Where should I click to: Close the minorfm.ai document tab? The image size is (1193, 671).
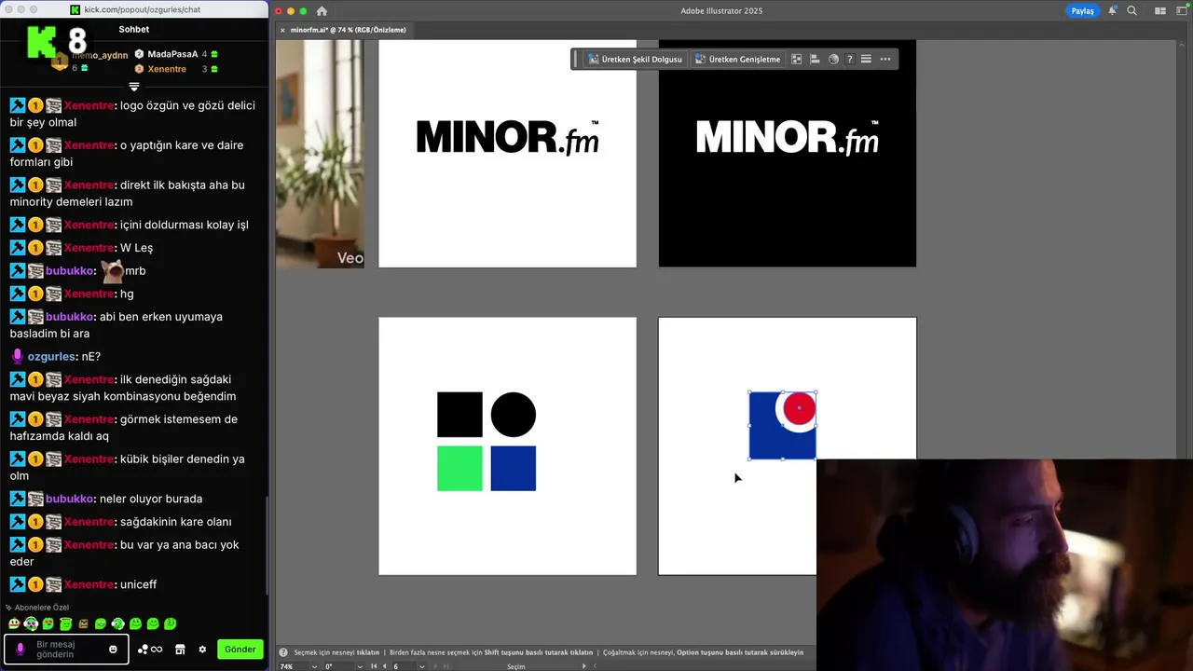(x=282, y=30)
